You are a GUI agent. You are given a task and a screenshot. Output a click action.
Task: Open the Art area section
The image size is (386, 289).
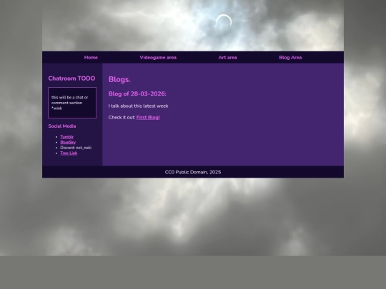coord(228,58)
